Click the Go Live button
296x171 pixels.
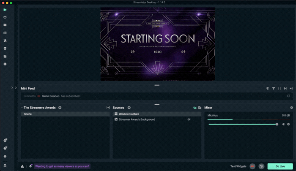280,166
